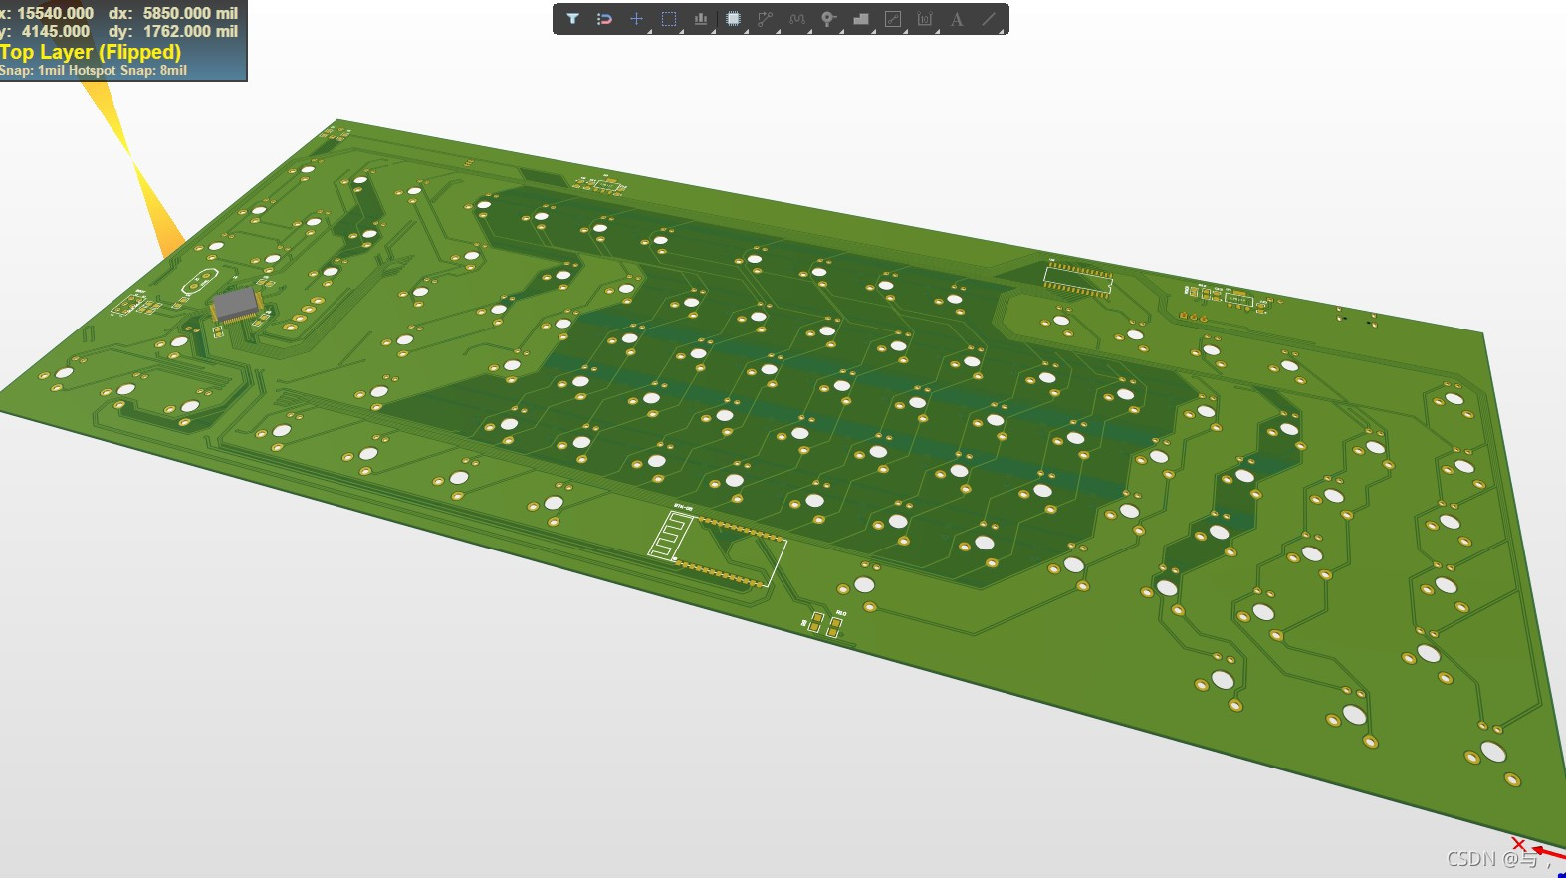Choose the keepout region tool
Viewport: 1566px width, 878px height.
(893, 19)
